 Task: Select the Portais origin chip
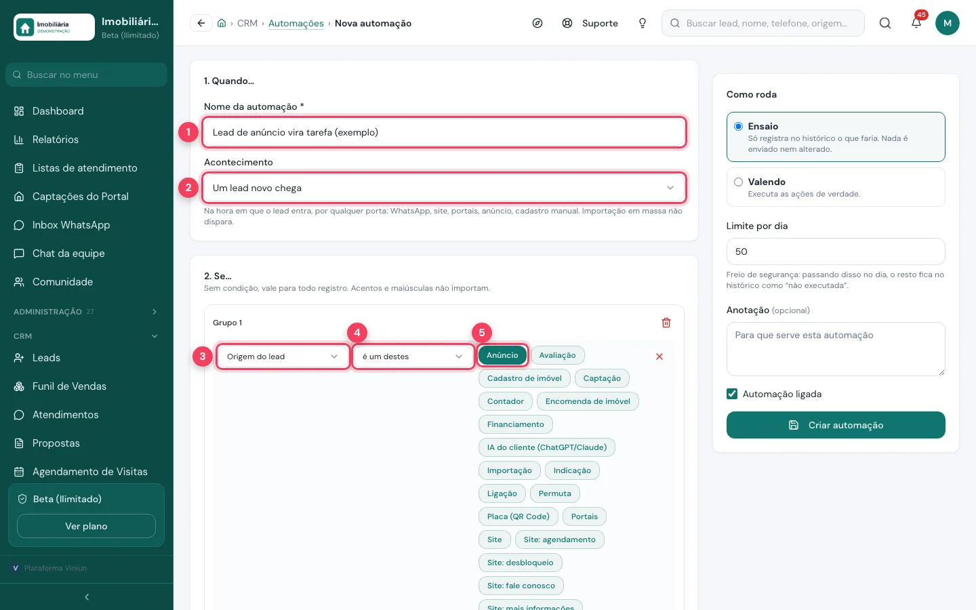click(x=584, y=516)
